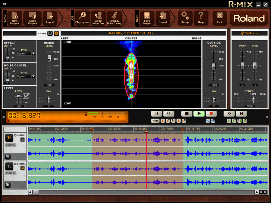
Task: Open the Play by ear job
Action: 82,18
